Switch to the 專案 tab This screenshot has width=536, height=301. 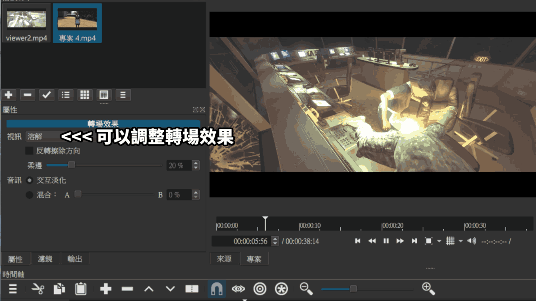(254, 259)
